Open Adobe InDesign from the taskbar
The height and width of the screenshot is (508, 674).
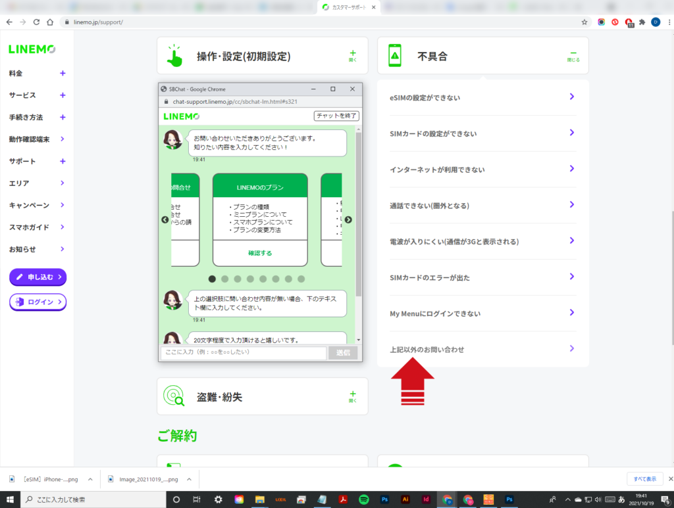[426, 499]
